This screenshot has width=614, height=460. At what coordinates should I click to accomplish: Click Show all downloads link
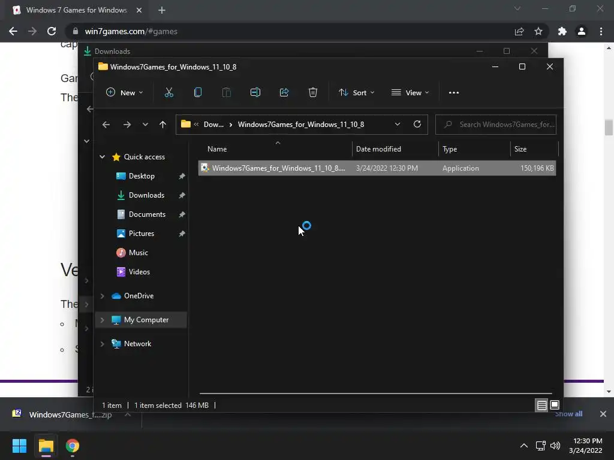tap(568, 414)
